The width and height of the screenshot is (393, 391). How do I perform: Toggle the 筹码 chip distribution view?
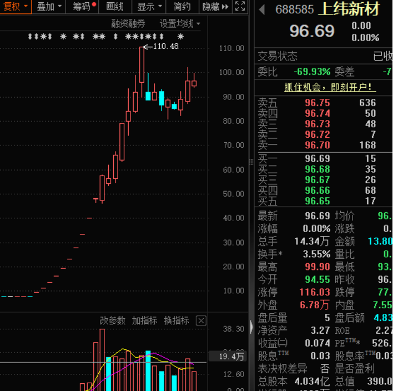(x=83, y=7)
